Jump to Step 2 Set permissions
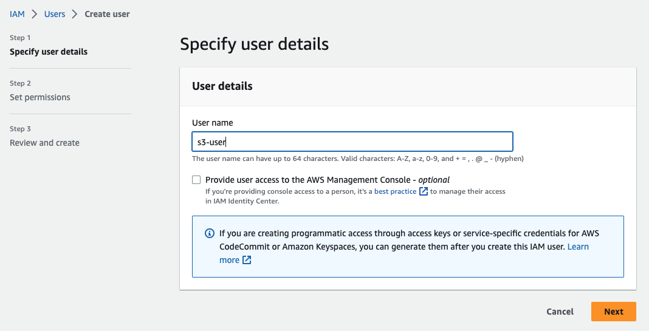The height and width of the screenshot is (331, 649). pos(40,97)
